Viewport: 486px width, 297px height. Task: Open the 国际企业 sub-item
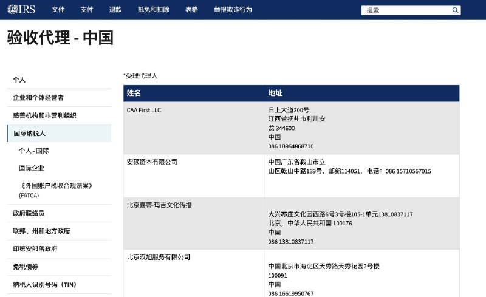coord(32,168)
